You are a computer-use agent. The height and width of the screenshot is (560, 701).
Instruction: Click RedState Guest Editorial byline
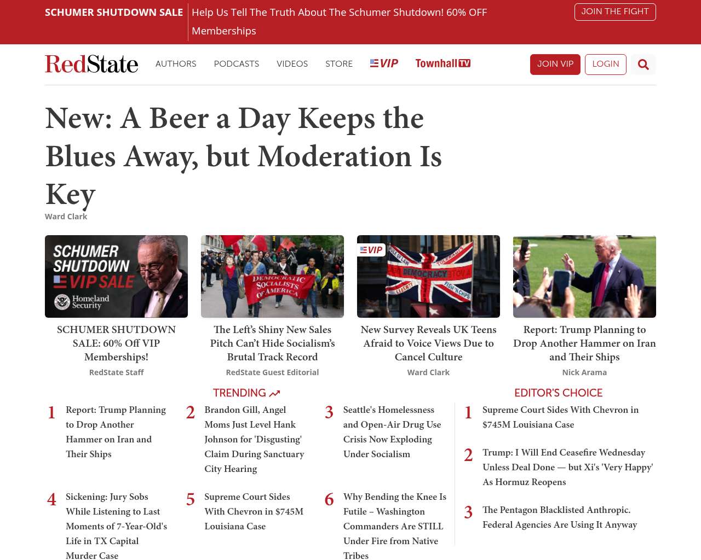(272, 372)
